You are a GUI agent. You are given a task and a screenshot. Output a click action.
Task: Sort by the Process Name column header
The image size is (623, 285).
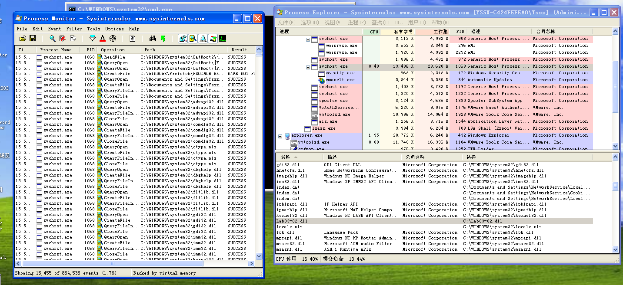click(x=56, y=49)
